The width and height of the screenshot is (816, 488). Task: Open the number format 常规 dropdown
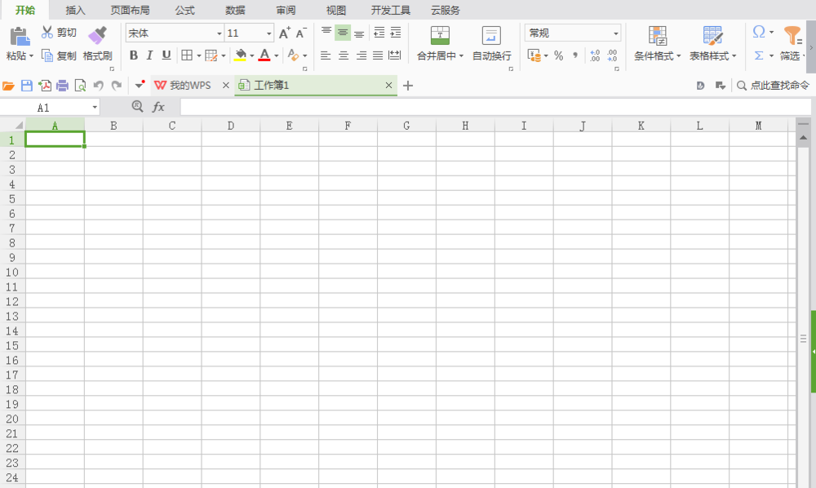[616, 33]
